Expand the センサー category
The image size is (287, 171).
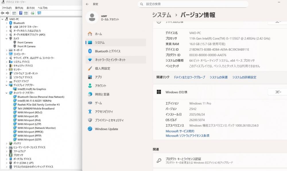[6, 69]
